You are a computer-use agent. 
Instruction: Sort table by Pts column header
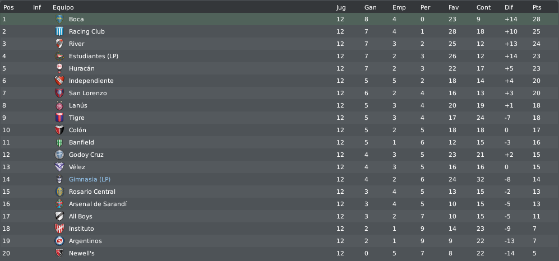[x=537, y=7]
